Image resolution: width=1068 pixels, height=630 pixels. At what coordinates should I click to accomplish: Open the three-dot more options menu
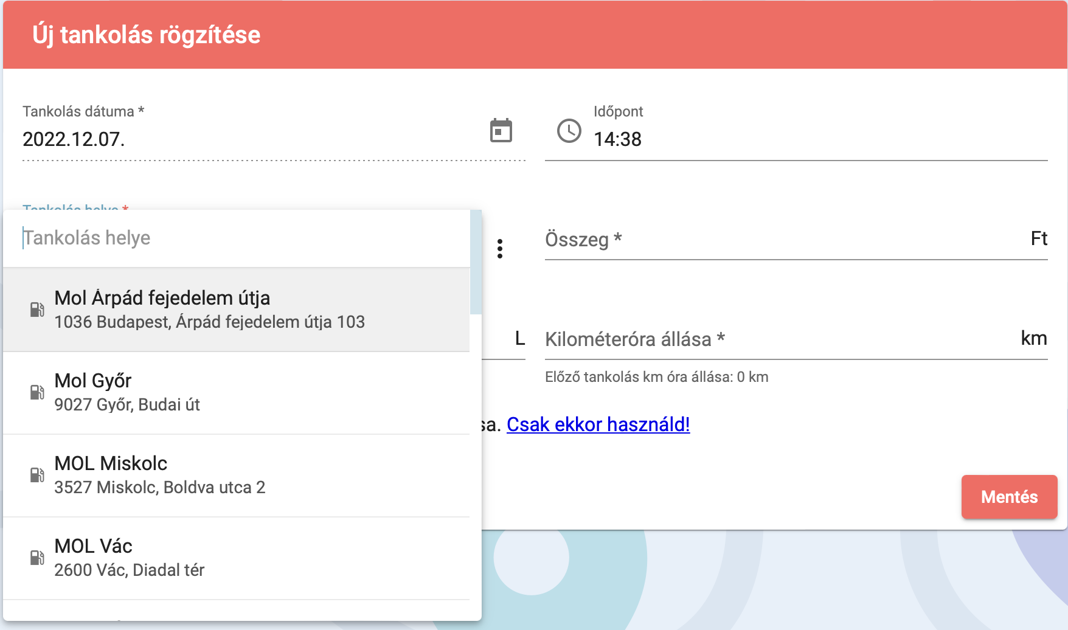tap(500, 249)
